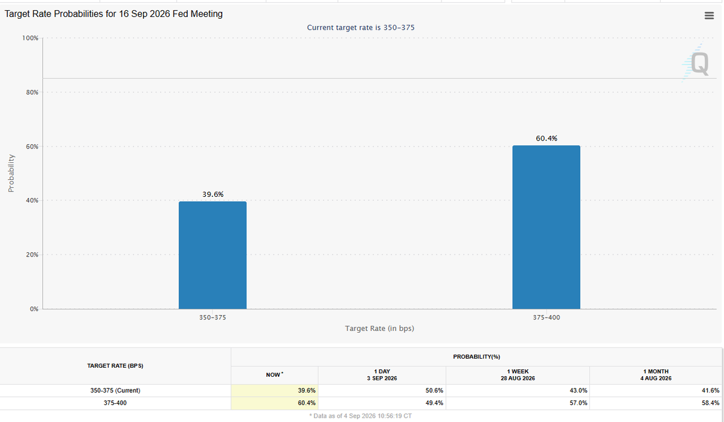The width and height of the screenshot is (724, 422).
Task: Click the 80% y-axis label
Action: pos(33,92)
